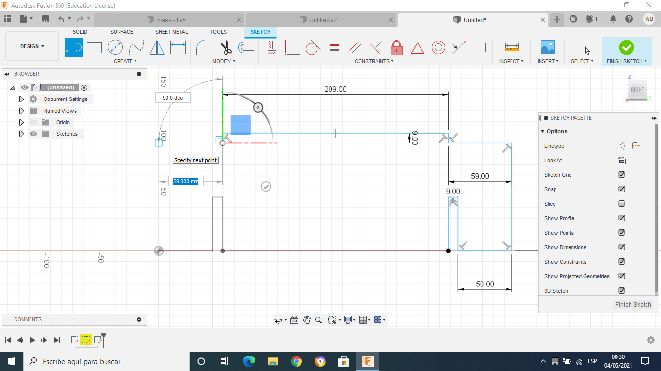661x371 pixels.
Task: Click the Save icon in toolbar
Action: pos(45,19)
